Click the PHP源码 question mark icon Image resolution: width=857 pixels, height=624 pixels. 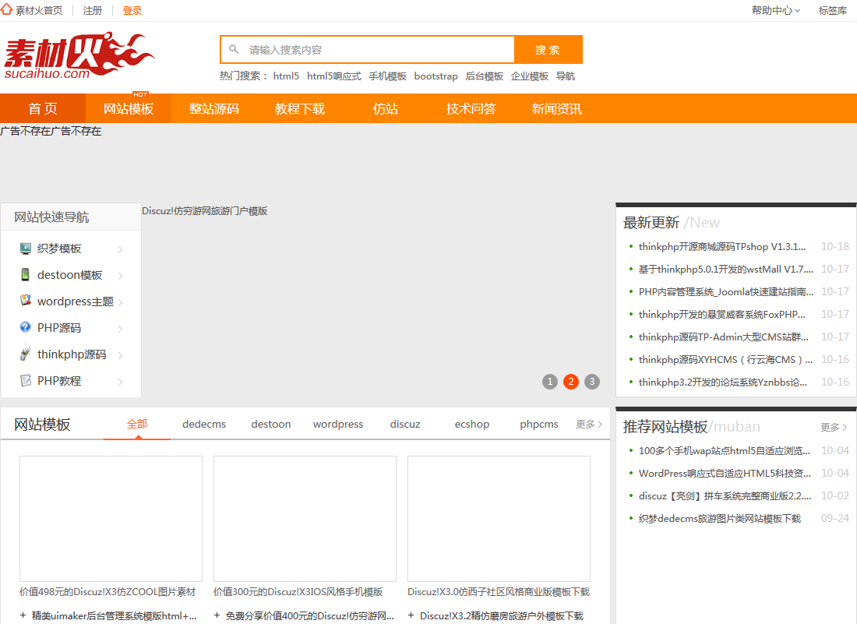click(26, 328)
